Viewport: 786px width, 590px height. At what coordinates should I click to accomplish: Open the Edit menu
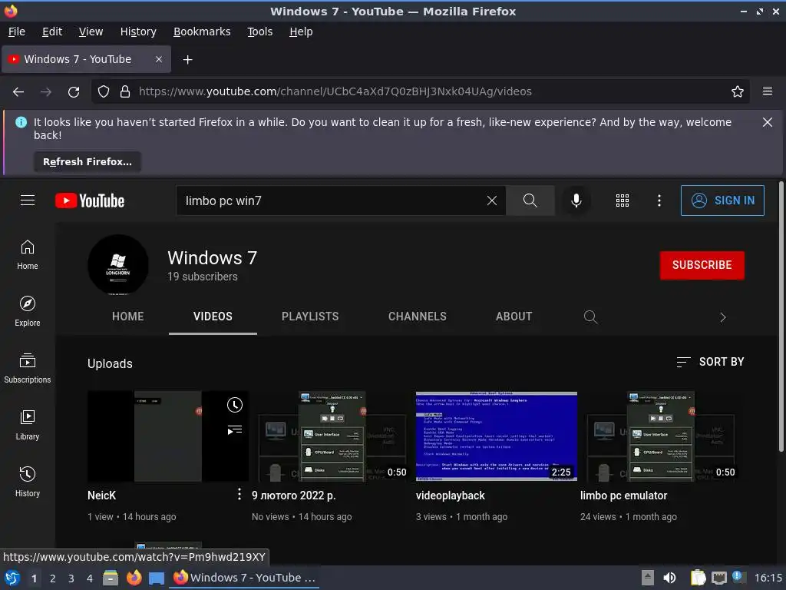click(52, 31)
